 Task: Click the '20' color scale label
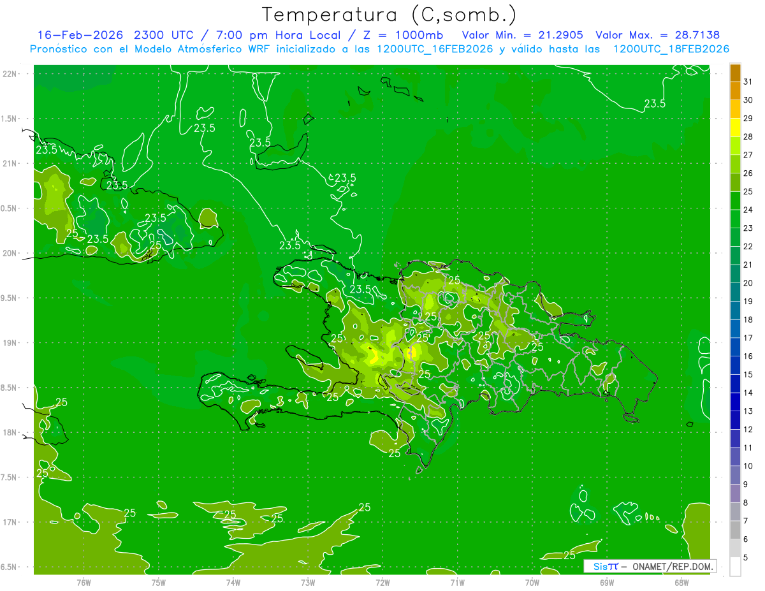[x=748, y=283]
